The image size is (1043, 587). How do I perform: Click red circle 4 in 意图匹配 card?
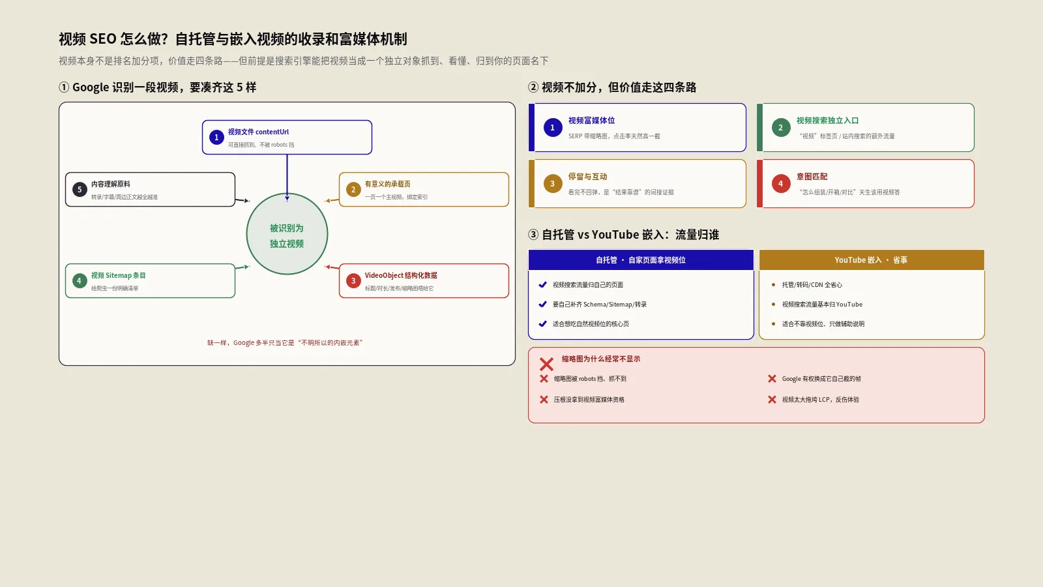781,184
